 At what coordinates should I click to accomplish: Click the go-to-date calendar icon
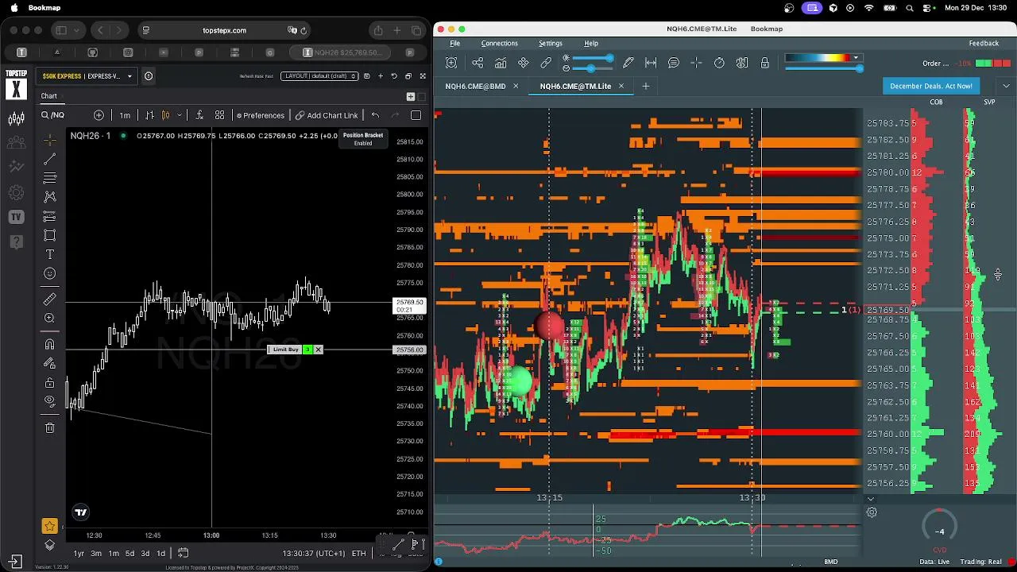(183, 553)
